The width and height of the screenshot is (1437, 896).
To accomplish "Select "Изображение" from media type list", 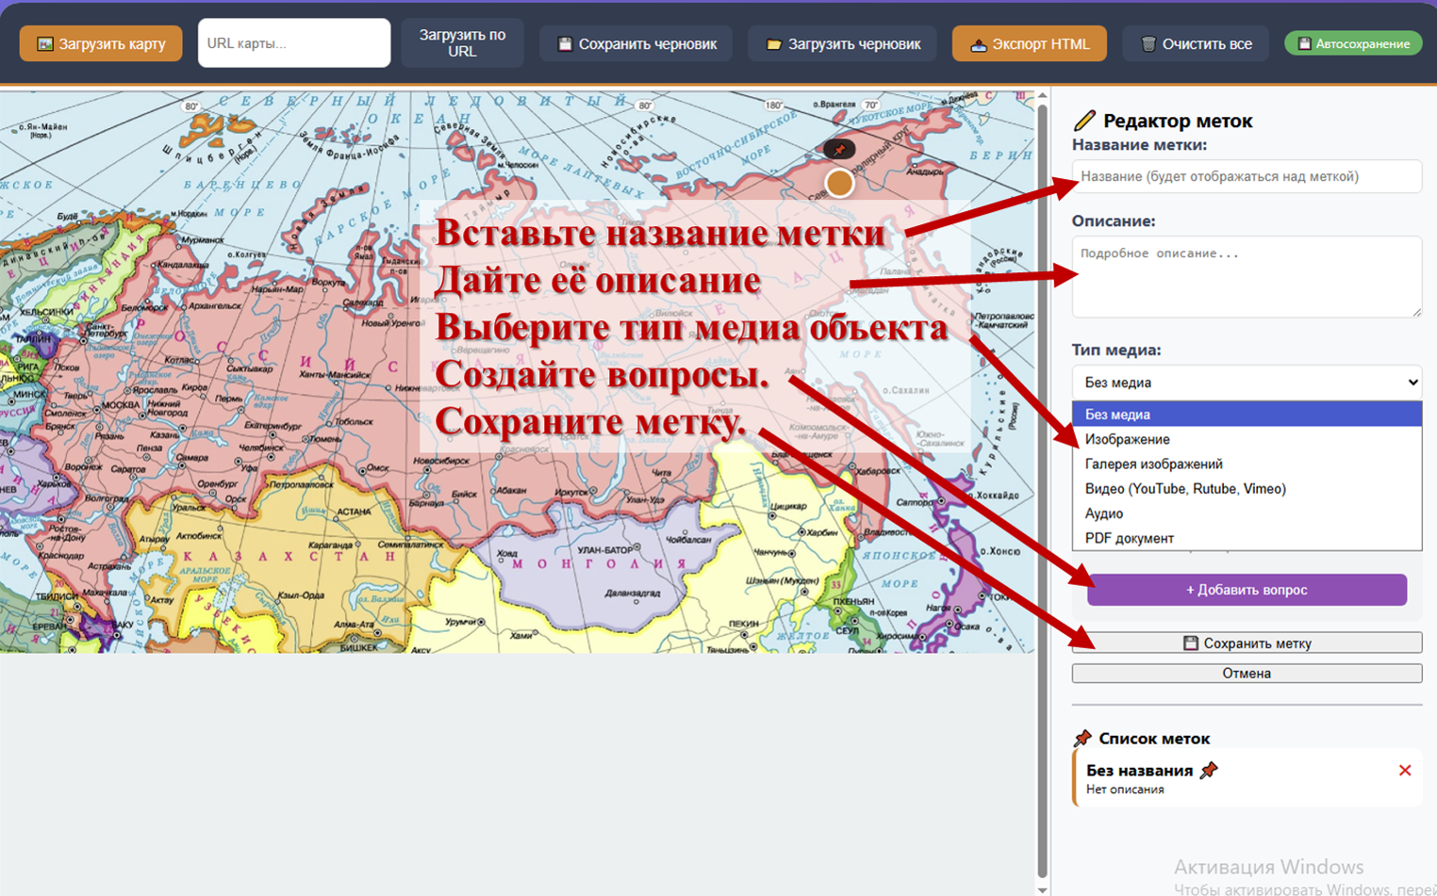I will (1127, 439).
